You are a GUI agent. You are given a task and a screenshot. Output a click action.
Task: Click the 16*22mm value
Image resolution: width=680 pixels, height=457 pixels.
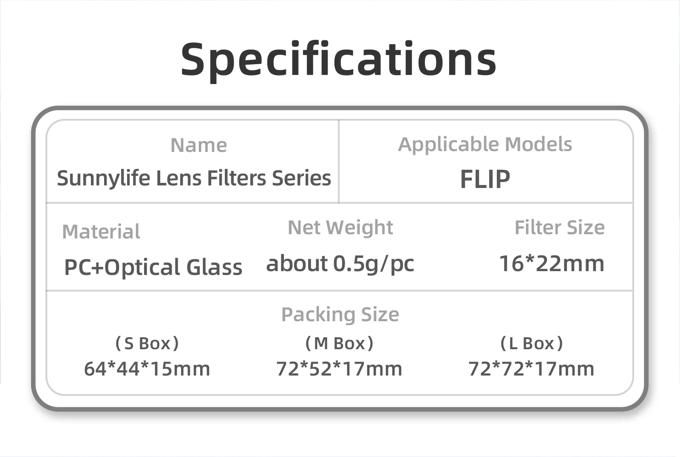[x=552, y=264]
